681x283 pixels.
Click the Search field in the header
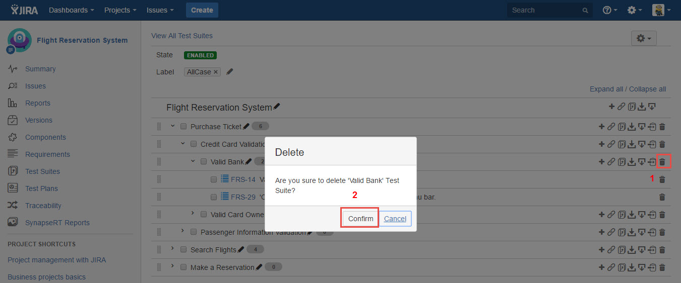(x=545, y=10)
